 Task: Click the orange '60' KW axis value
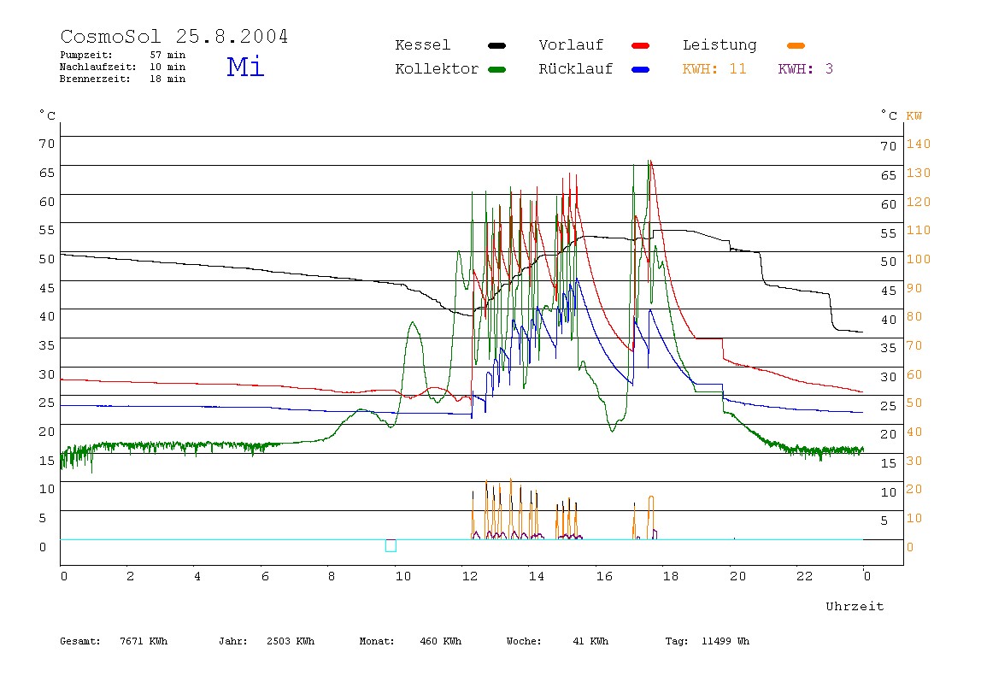[x=914, y=375]
